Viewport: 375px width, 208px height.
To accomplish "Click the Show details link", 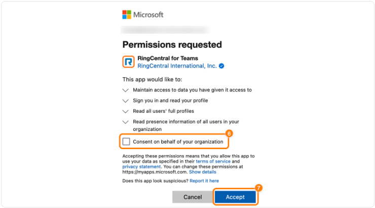I will (202, 172).
